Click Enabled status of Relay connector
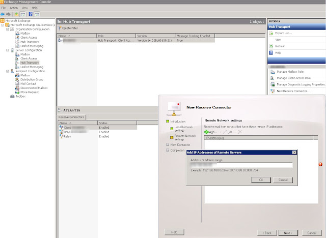This screenshot has width=326, height=238. pyautogui.click(x=104, y=136)
